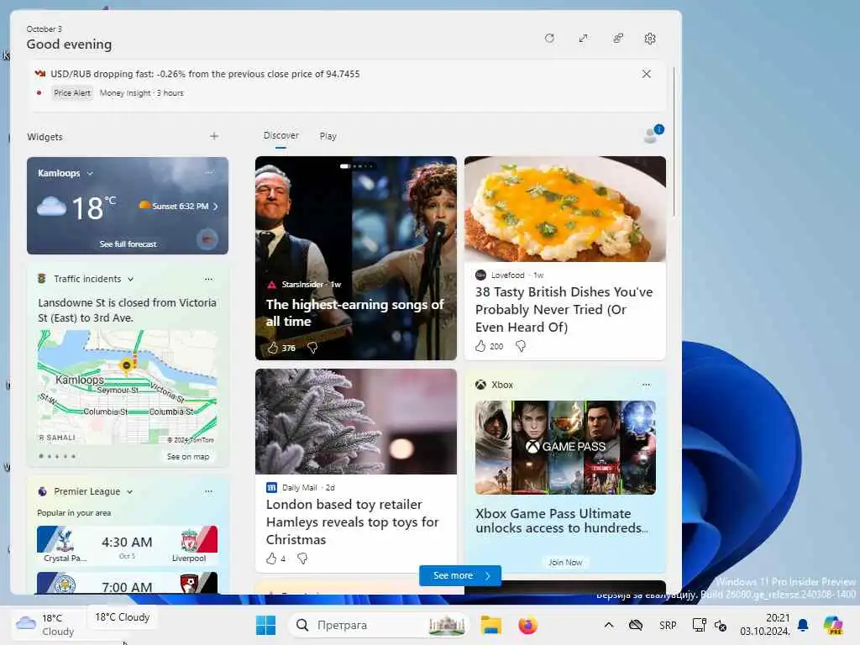Expand the Traffic incidents dropdown

click(130, 279)
